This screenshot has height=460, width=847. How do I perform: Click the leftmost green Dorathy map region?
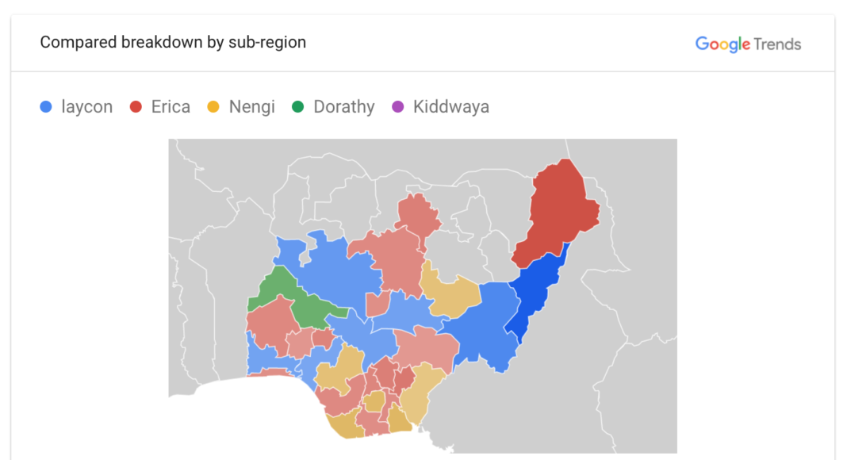coord(270,289)
